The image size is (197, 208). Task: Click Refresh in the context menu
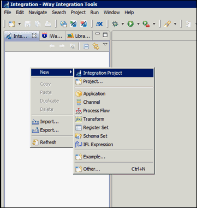click(52, 142)
